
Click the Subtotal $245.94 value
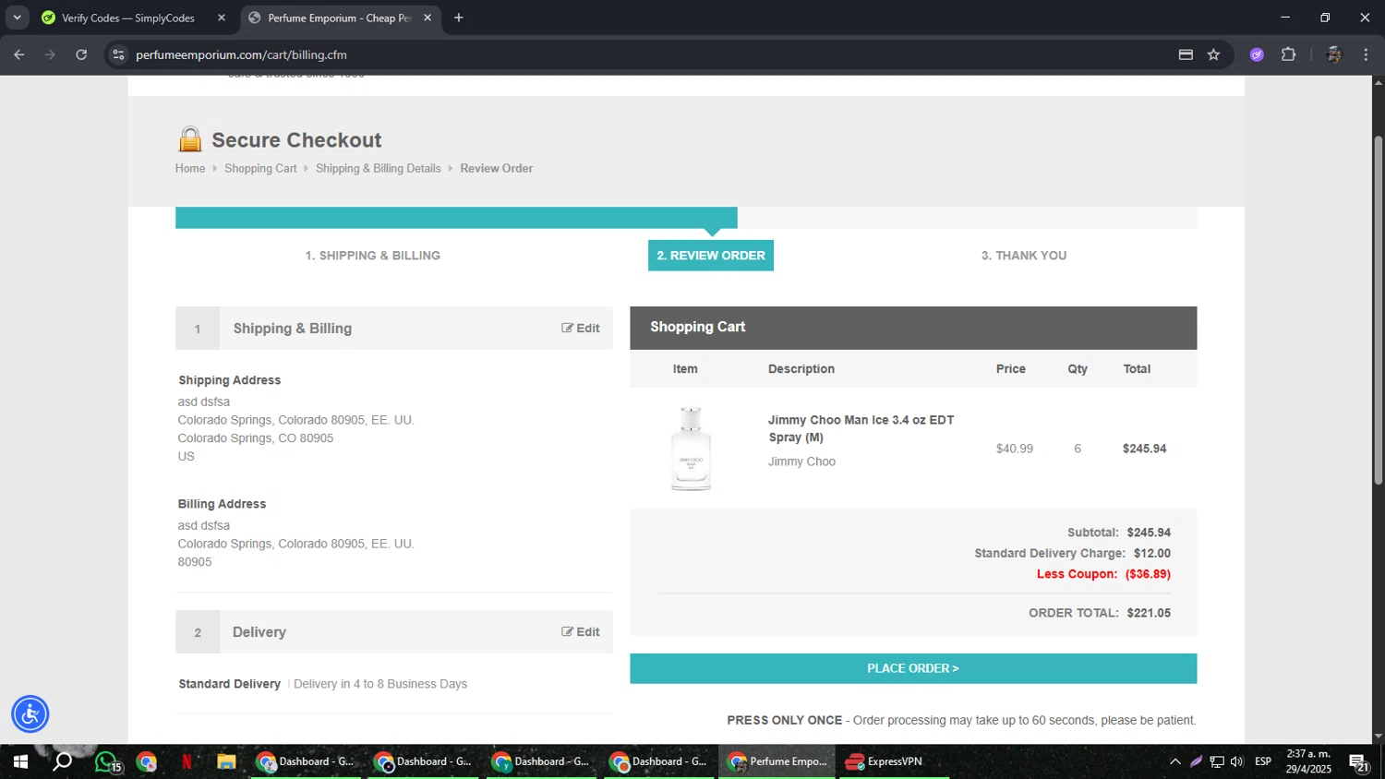coord(1149,533)
